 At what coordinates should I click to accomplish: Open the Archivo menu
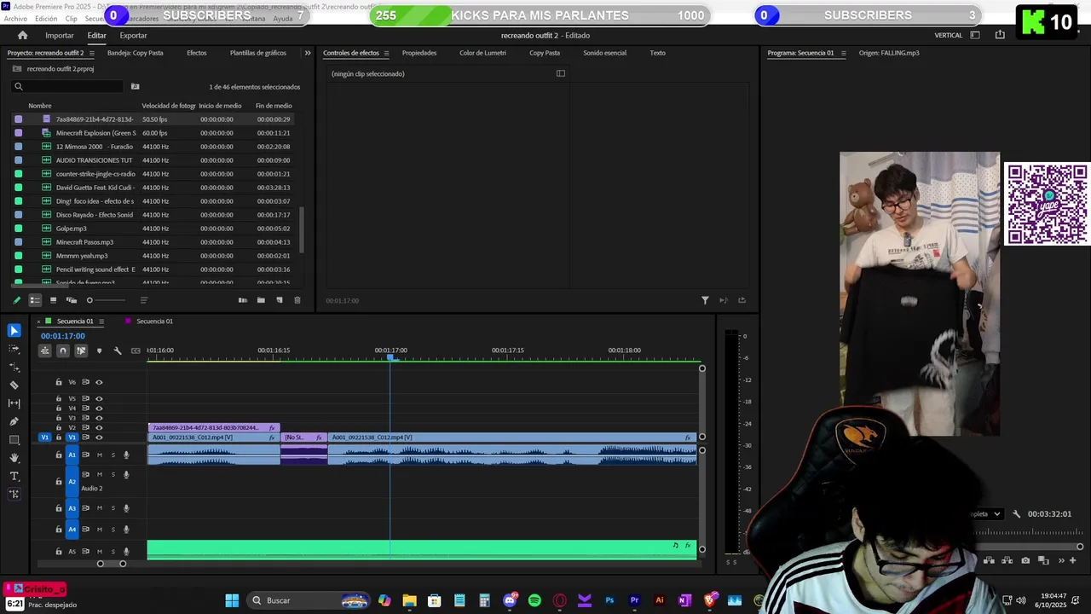15,19
